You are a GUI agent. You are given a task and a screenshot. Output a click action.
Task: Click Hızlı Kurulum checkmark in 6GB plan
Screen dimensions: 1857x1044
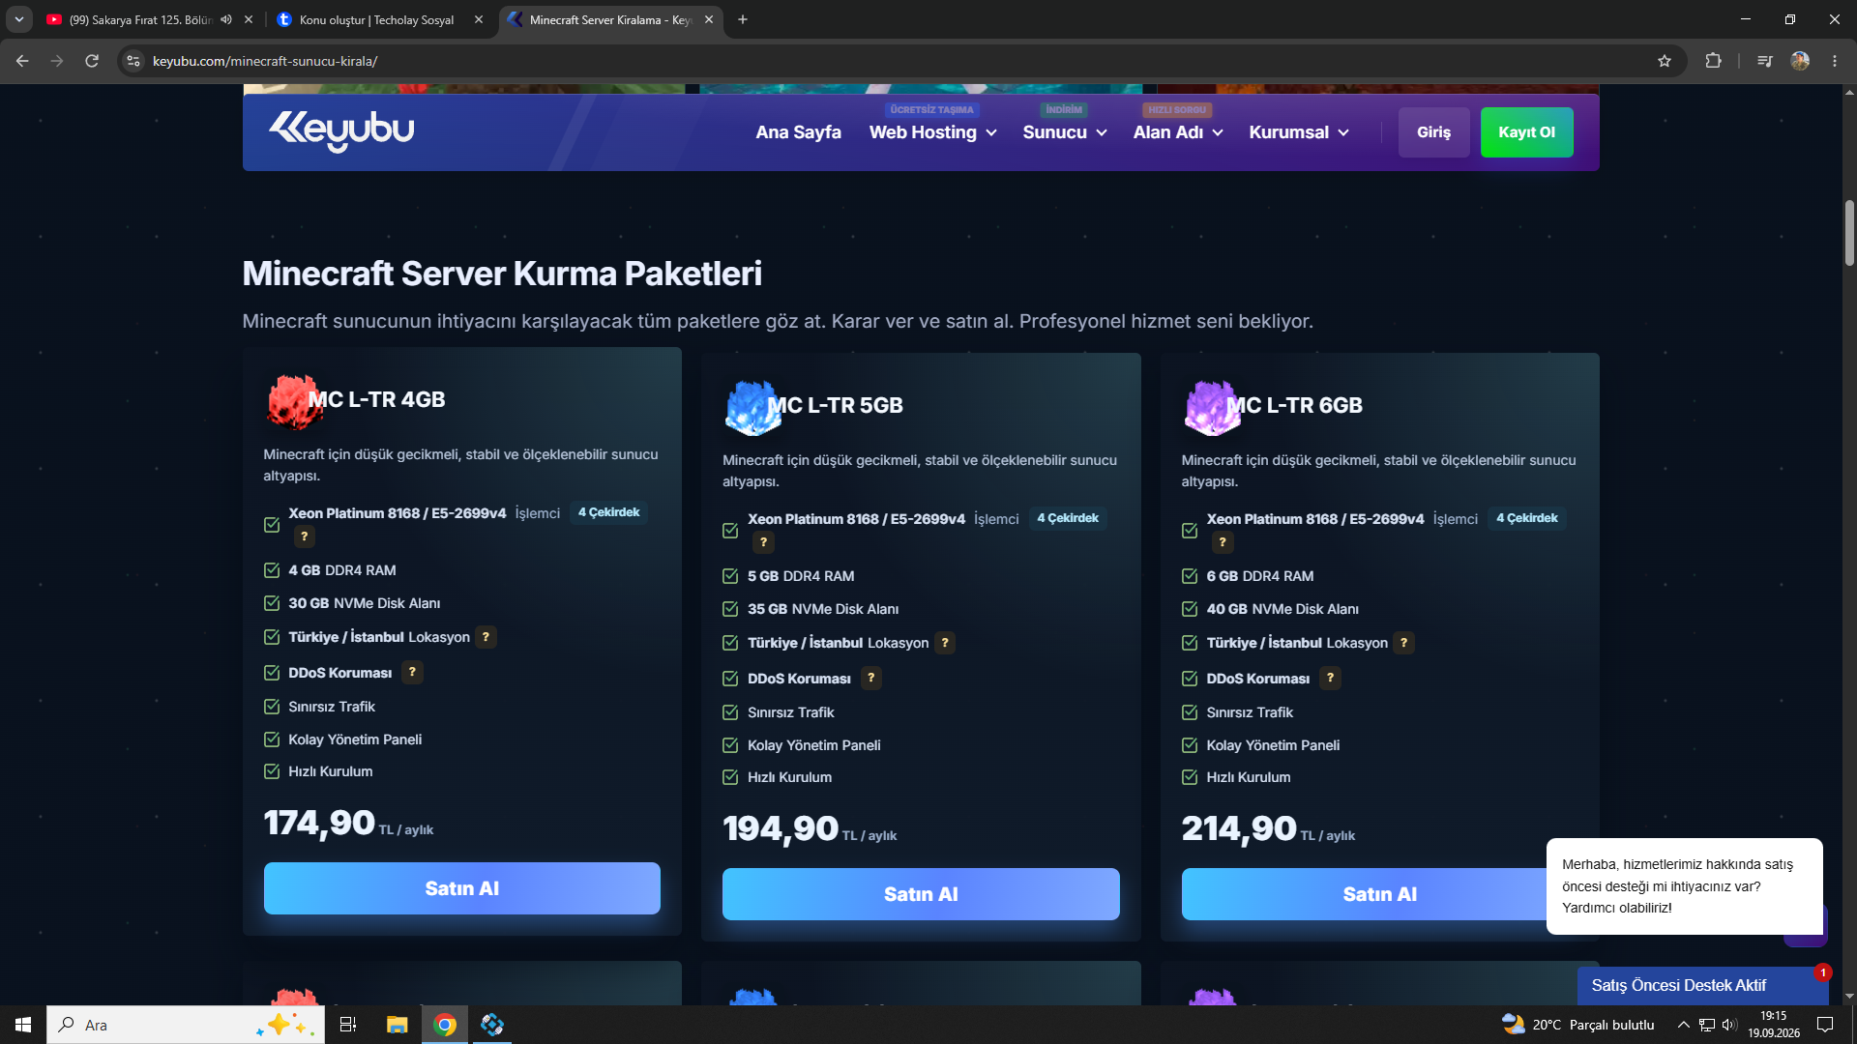click(x=1190, y=777)
